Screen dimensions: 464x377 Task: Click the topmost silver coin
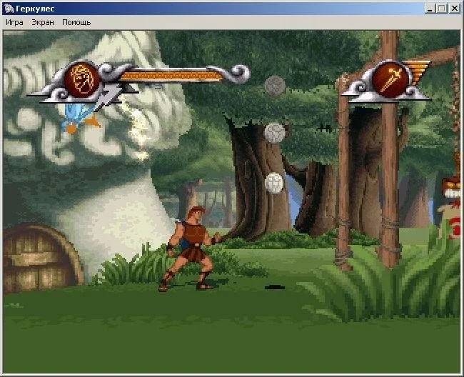[275, 86]
